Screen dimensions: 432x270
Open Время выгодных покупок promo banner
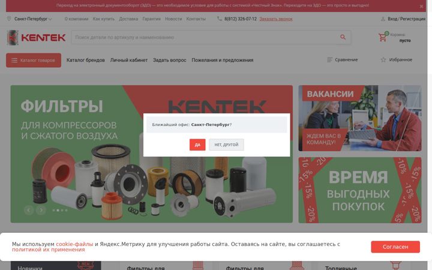pyautogui.click(x=360, y=190)
